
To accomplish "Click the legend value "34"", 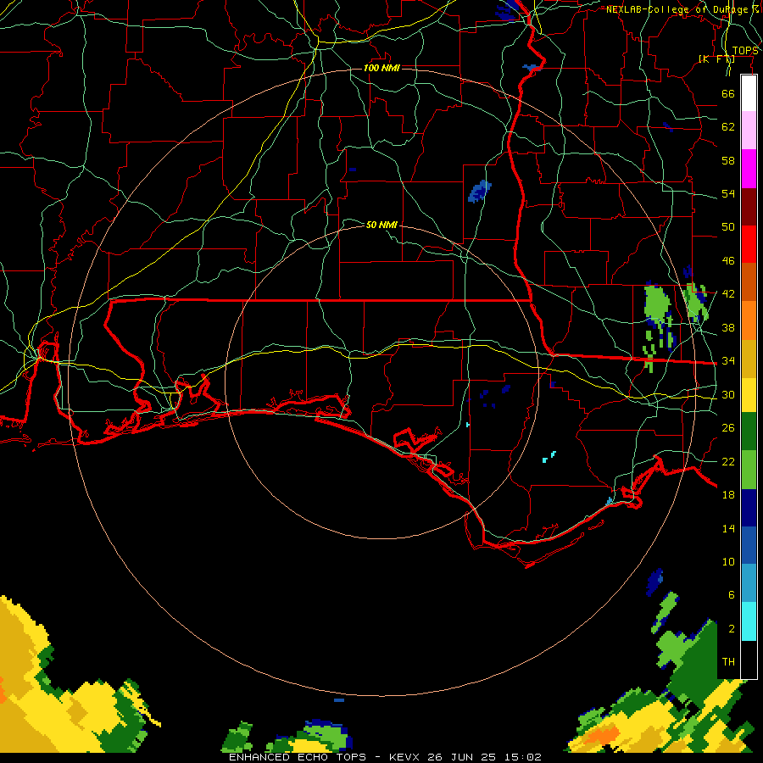I will pyautogui.click(x=728, y=361).
